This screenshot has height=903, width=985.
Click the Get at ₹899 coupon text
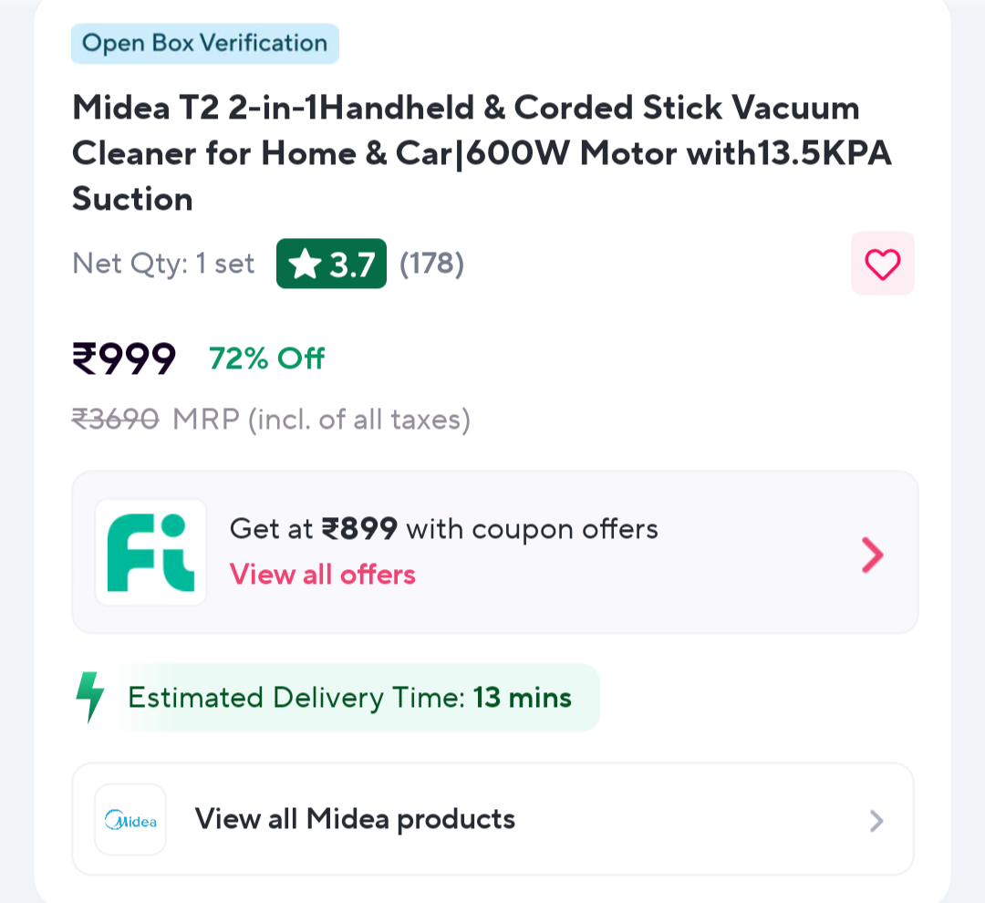click(443, 529)
